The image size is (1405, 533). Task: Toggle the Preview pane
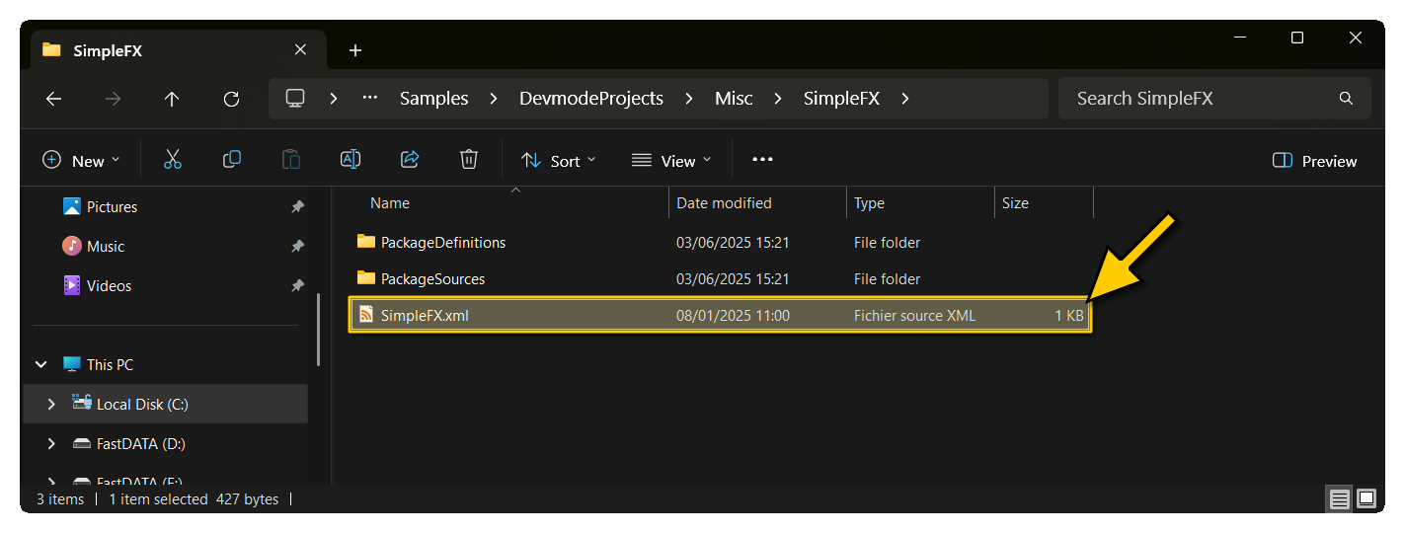(1315, 161)
